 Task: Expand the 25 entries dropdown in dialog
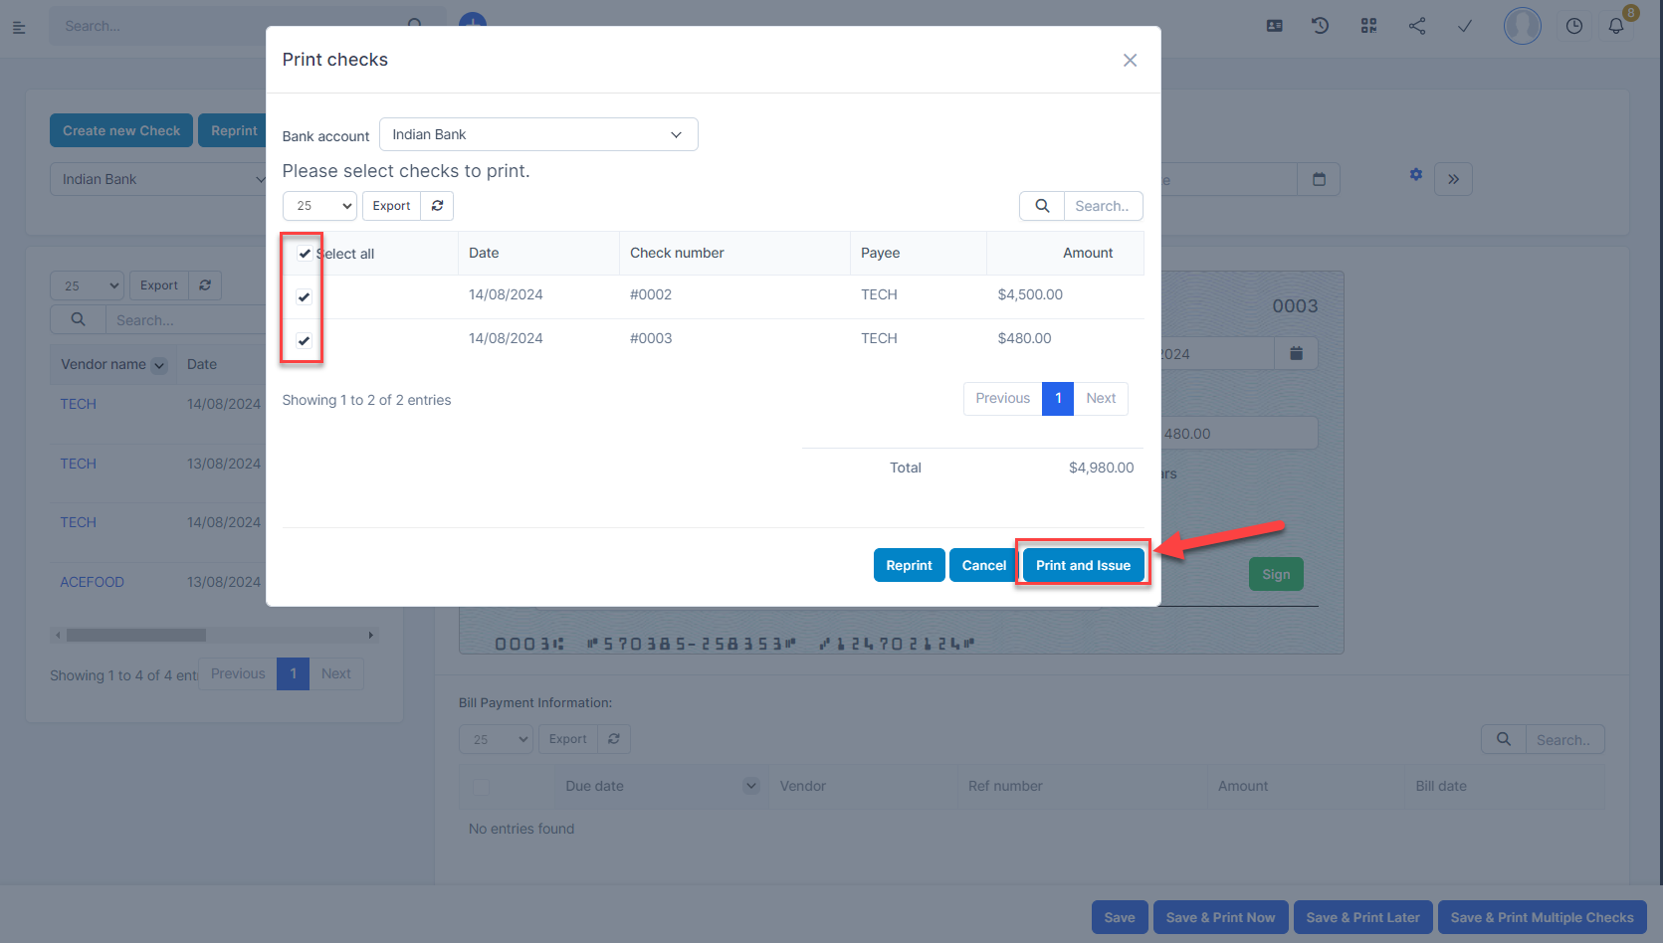coord(320,206)
